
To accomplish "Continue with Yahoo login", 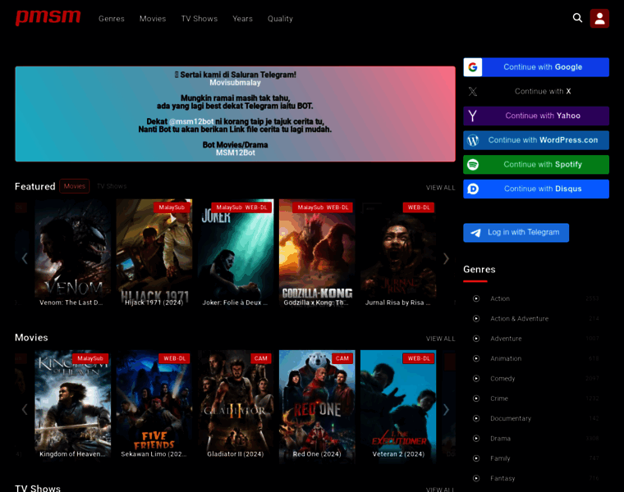I will coord(536,116).
